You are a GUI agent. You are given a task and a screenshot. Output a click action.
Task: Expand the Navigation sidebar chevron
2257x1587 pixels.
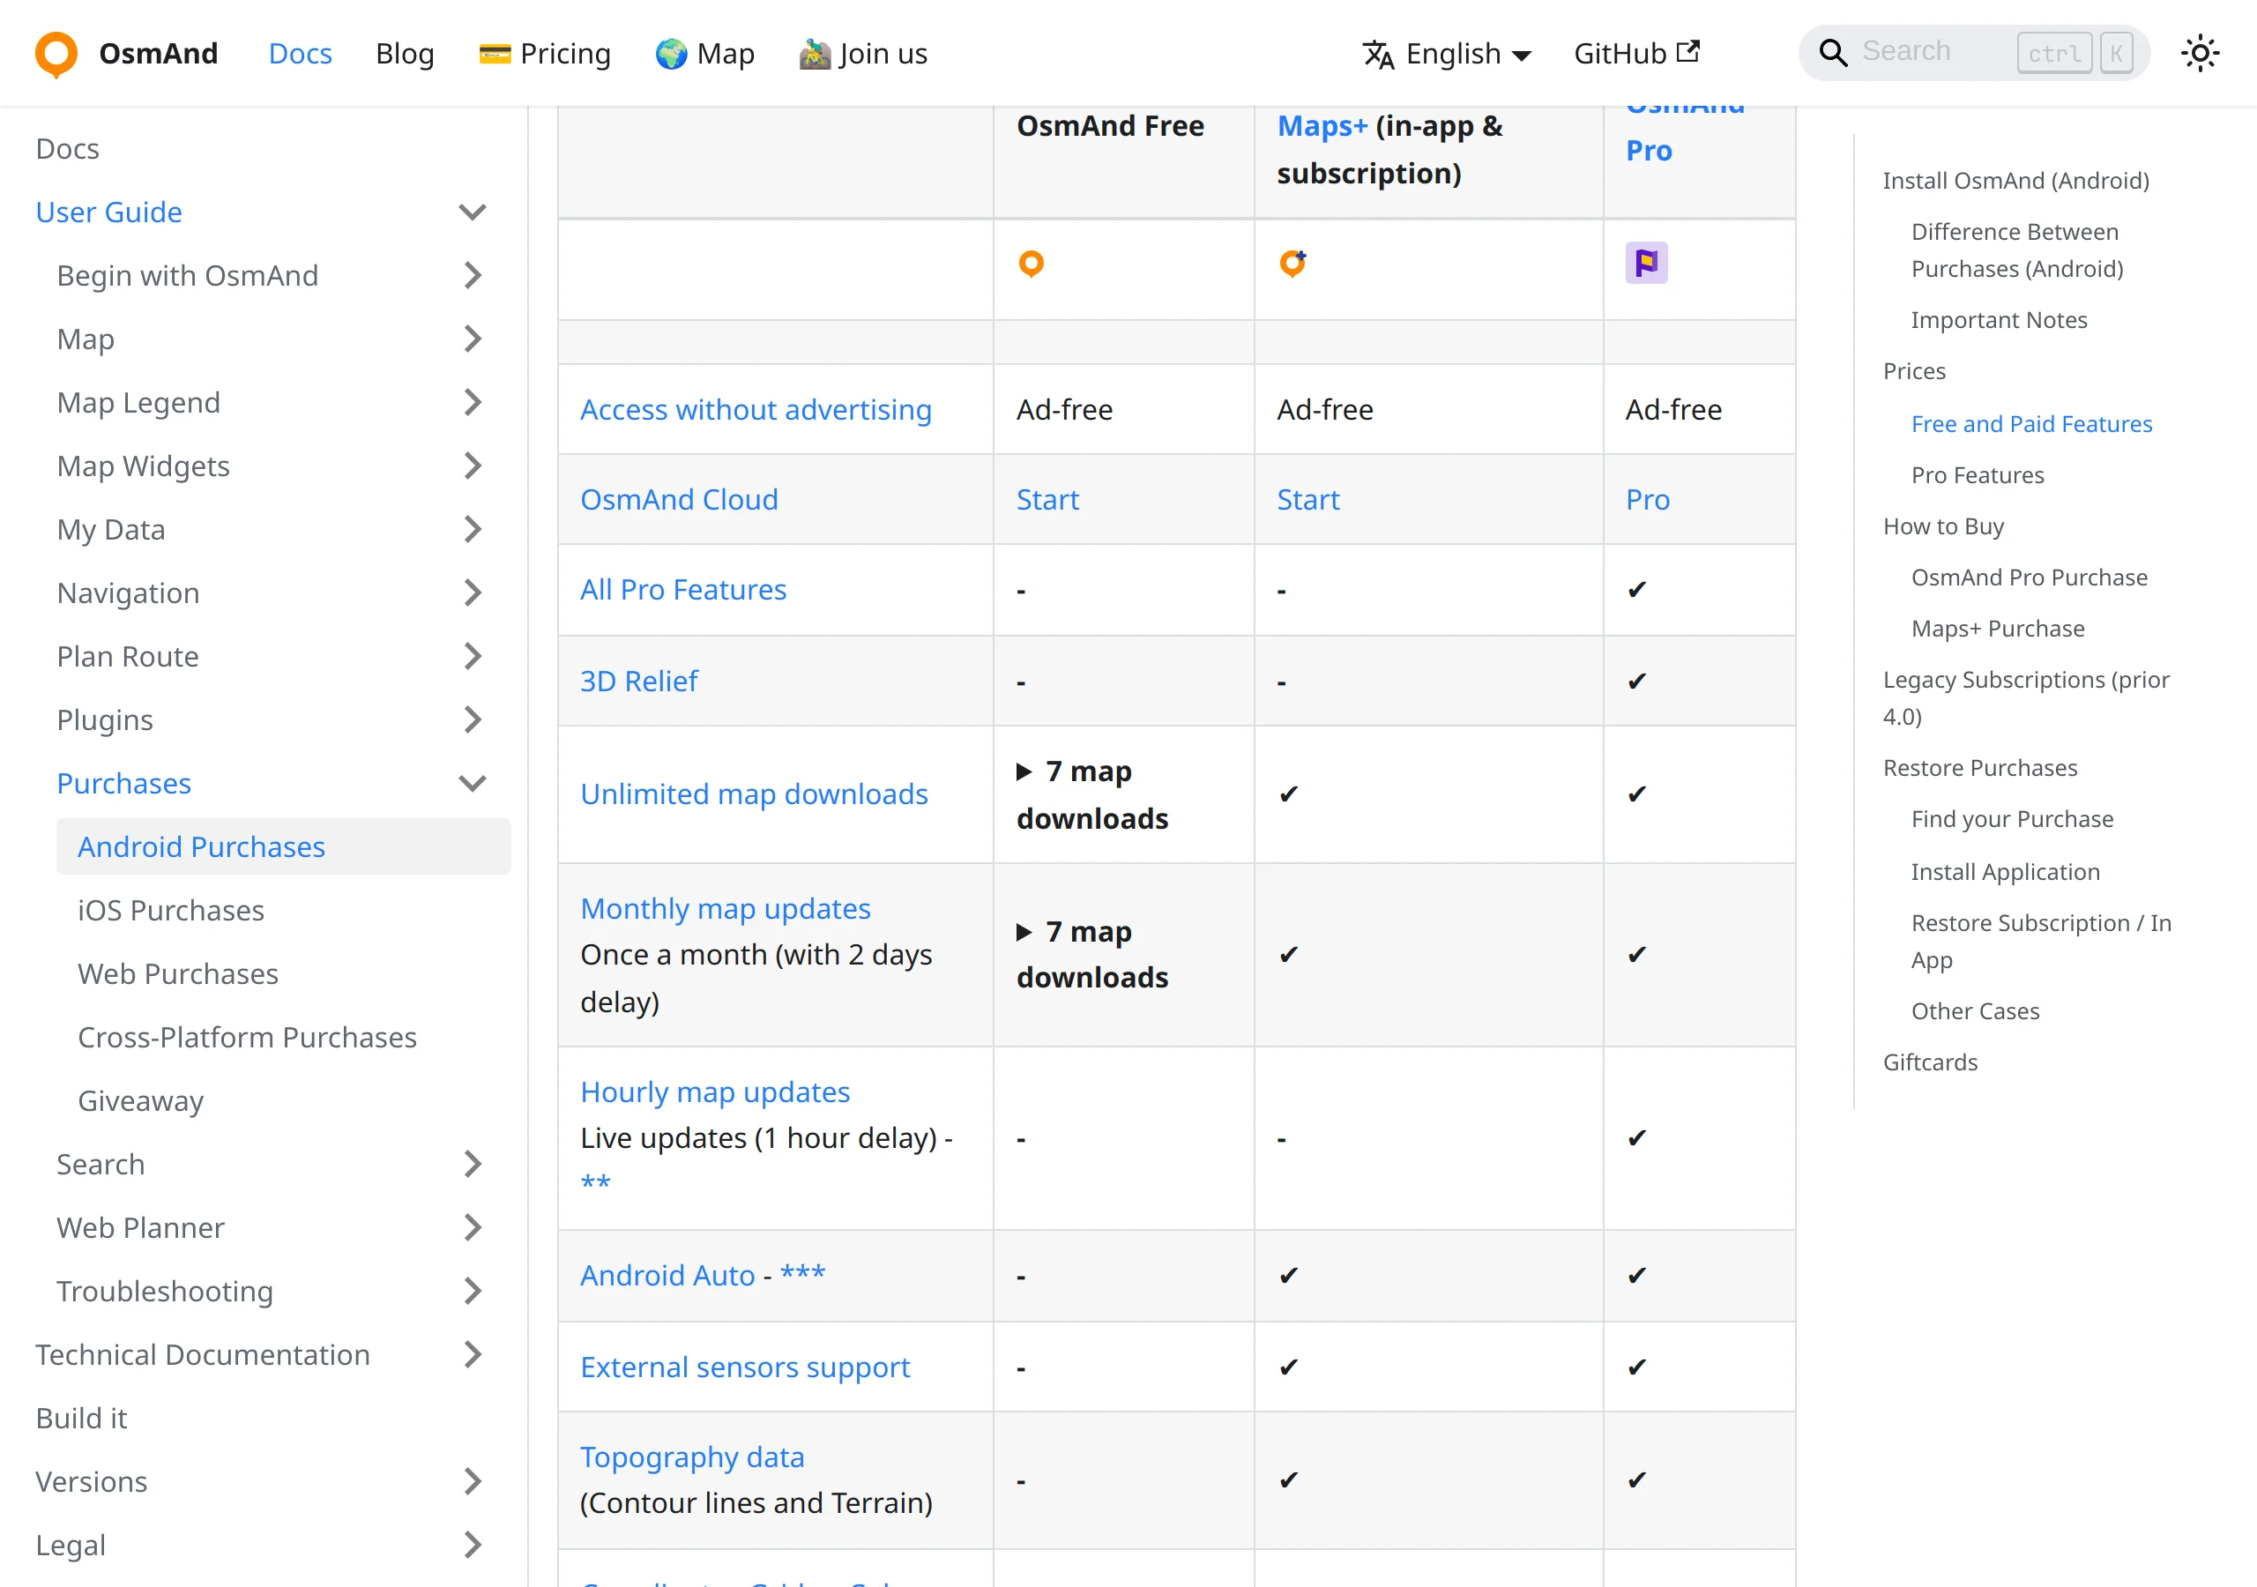coord(473,592)
